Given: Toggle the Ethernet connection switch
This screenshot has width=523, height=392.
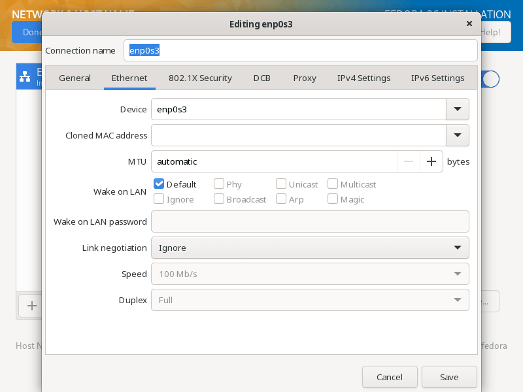Looking at the screenshot, I should pos(490,79).
